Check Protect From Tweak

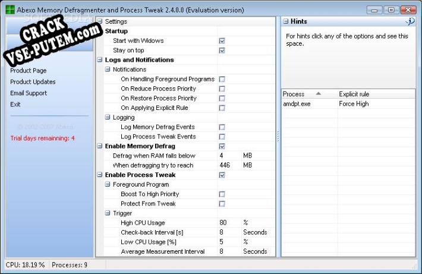pyautogui.click(x=222, y=204)
